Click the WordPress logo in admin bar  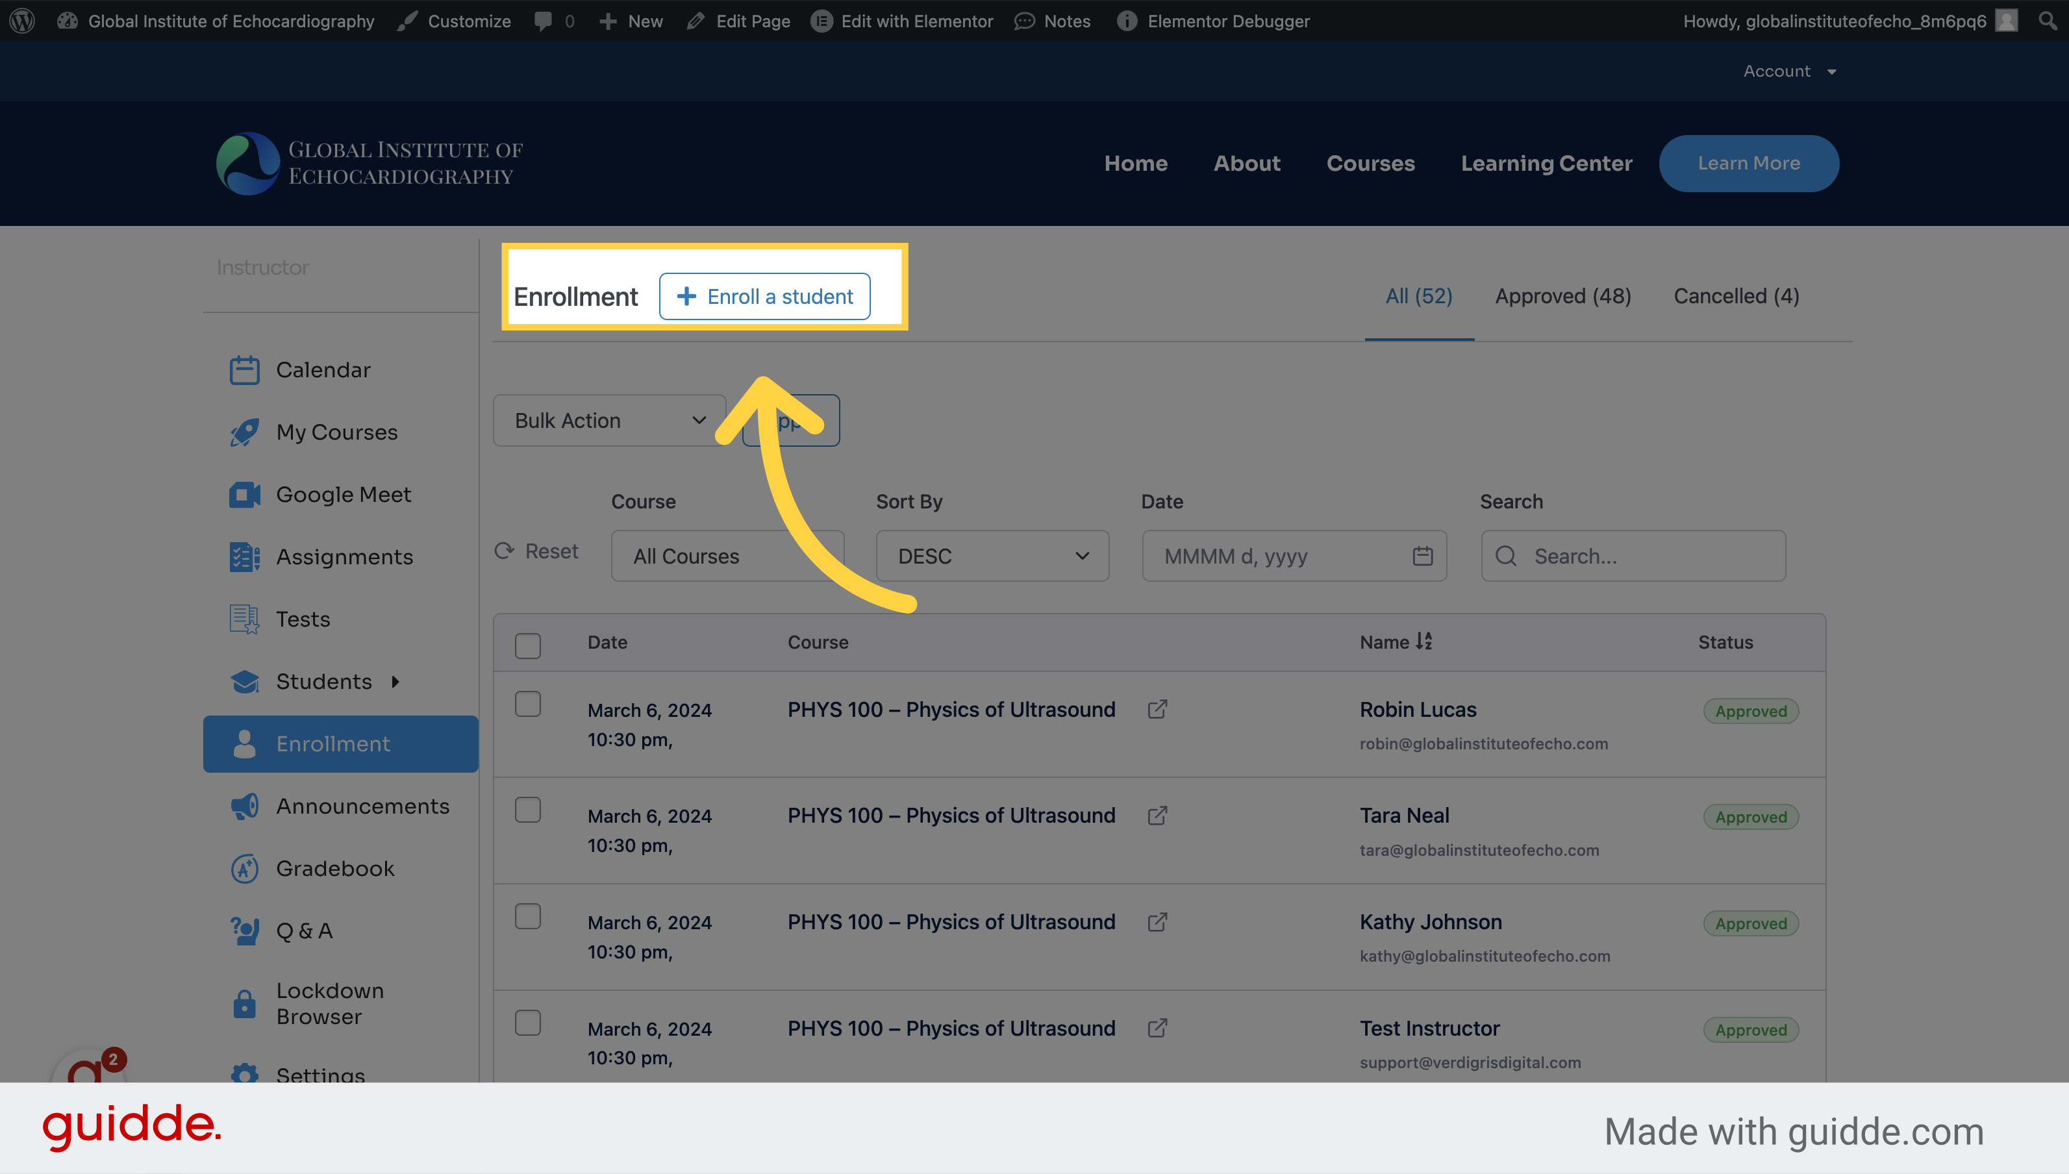click(x=22, y=21)
